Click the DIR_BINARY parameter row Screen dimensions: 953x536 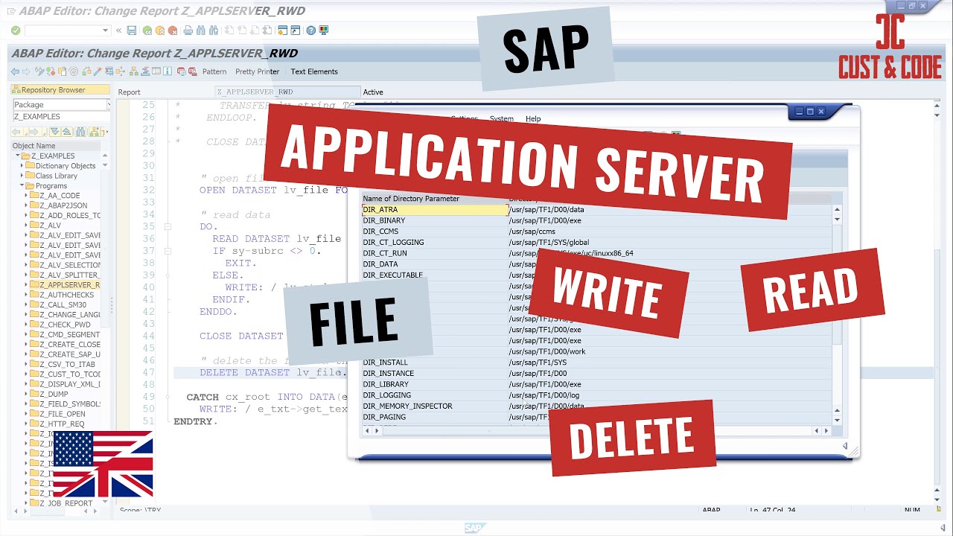tap(596, 220)
